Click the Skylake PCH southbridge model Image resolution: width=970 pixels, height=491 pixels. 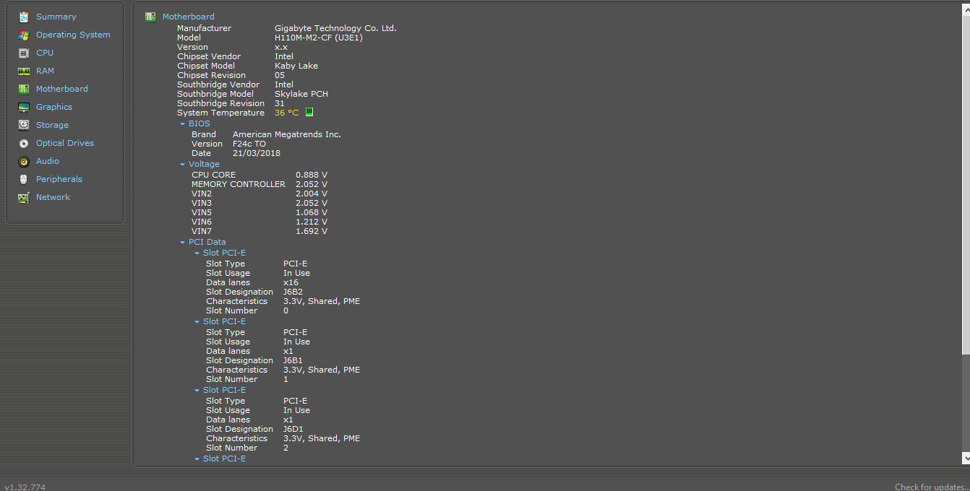tap(301, 94)
